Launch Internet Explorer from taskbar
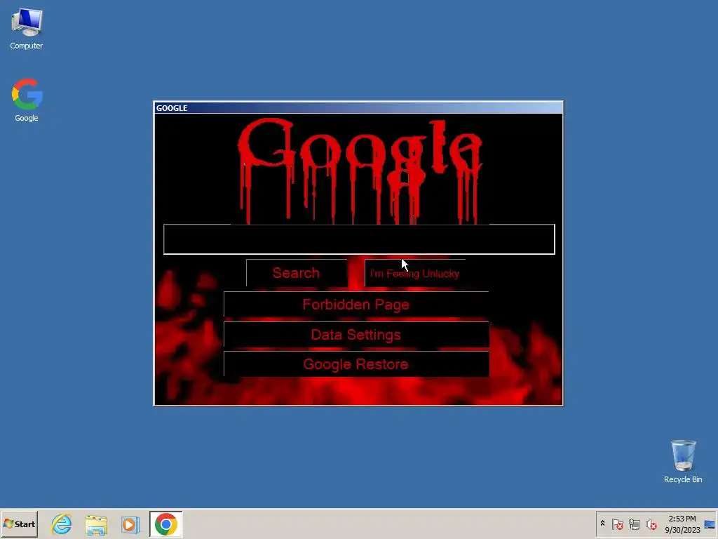This screenshot has width=718, height=539. 62,524
